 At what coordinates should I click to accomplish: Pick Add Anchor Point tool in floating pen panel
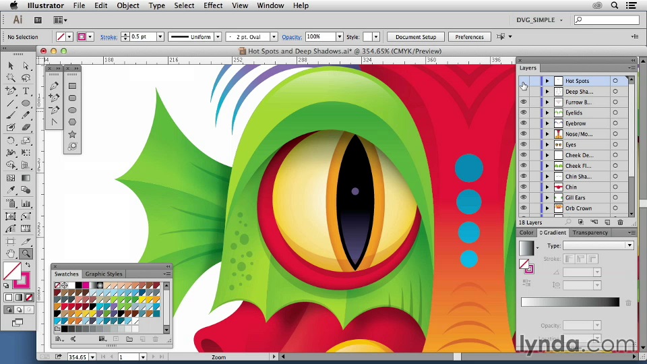(x=54, y=98)
